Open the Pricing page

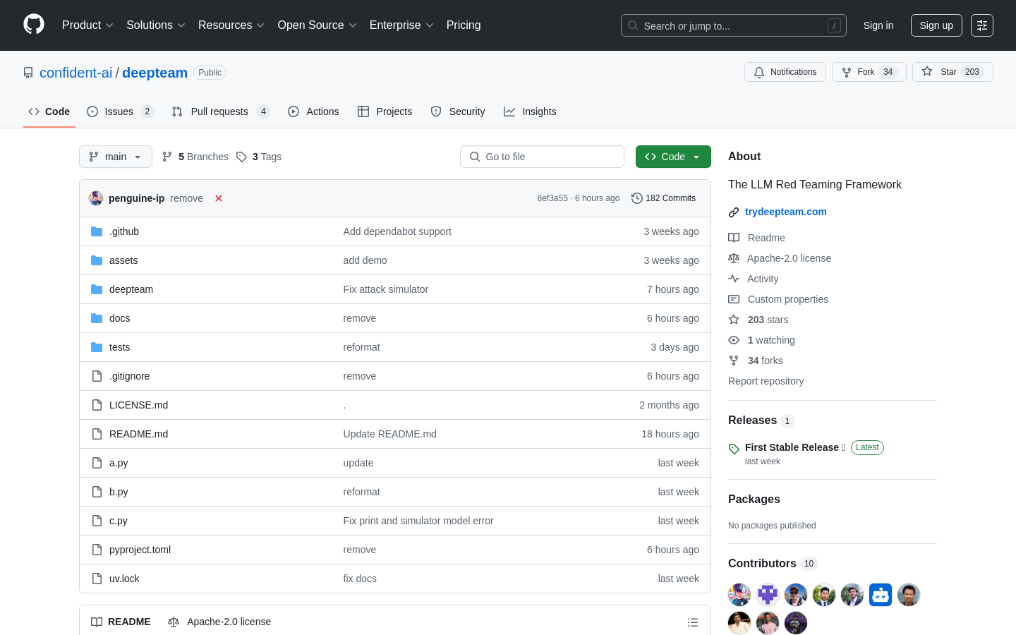point(464,25)
